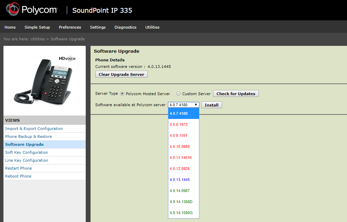Image resolution: width=347 pixels, height=222 pixels.
Task: Choose version 4.0.12.0926 in the list
Action: click(x=184, y=169)
